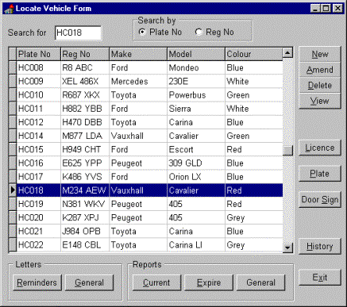This screenshot has height=307, width=347.
Task: Click General in the Letters group
Action: click(90, 282)
